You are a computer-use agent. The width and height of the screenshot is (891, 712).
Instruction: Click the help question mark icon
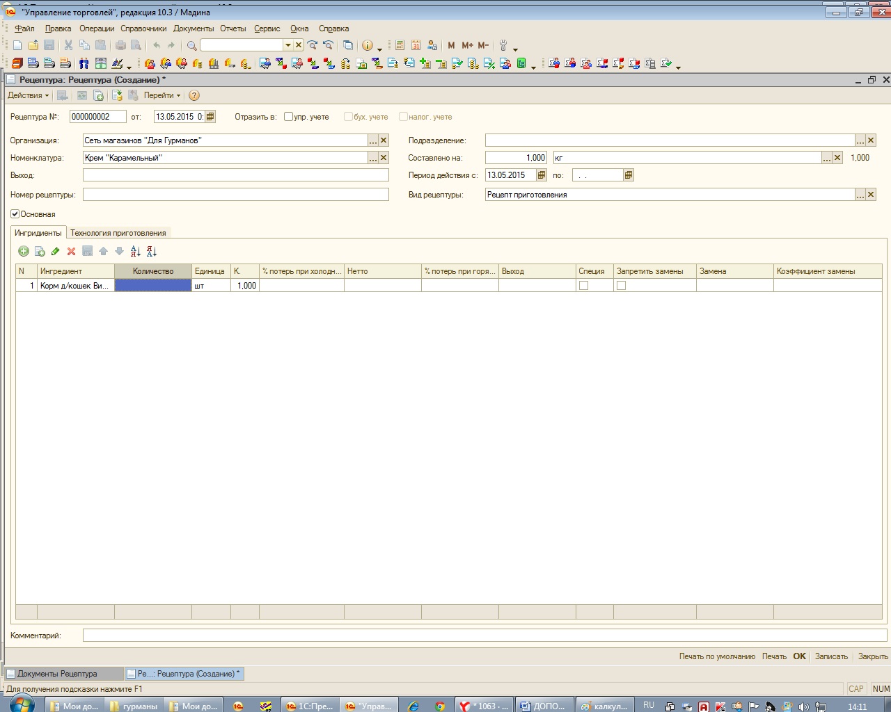point(194,96)
